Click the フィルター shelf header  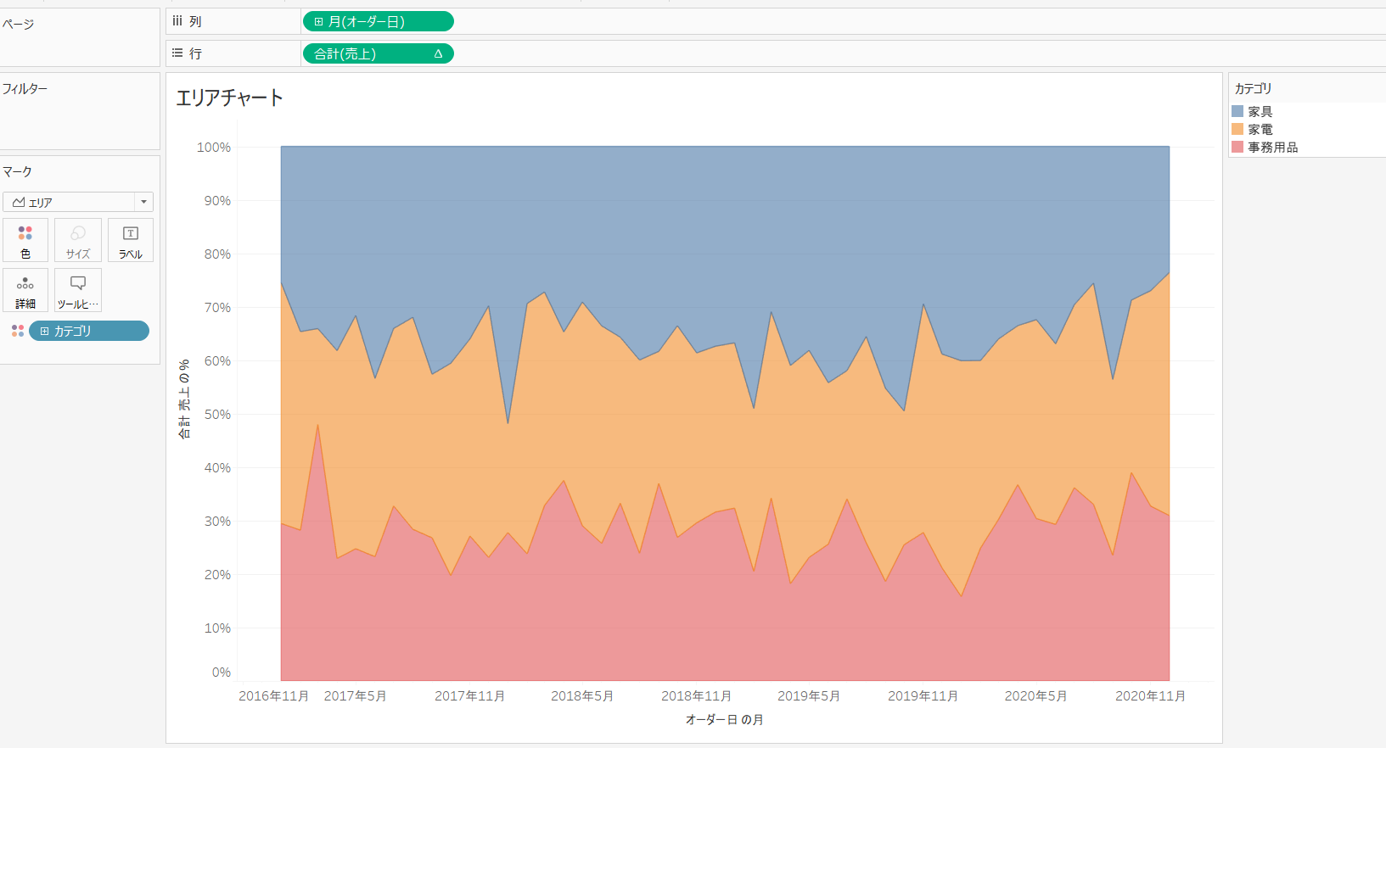[25, 88]
